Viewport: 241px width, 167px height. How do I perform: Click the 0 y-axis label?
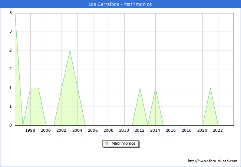coord(10,125)
